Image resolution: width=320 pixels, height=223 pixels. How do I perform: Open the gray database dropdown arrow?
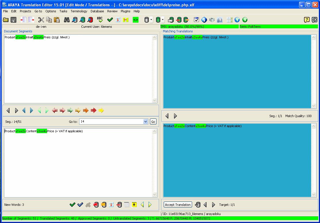tap(151, 20)
